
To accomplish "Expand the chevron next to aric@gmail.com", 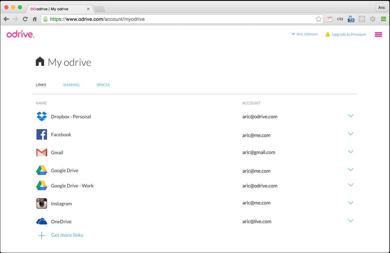I will point(351,151).
